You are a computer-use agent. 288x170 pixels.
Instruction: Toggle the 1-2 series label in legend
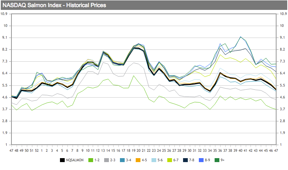tap(97, 160)
